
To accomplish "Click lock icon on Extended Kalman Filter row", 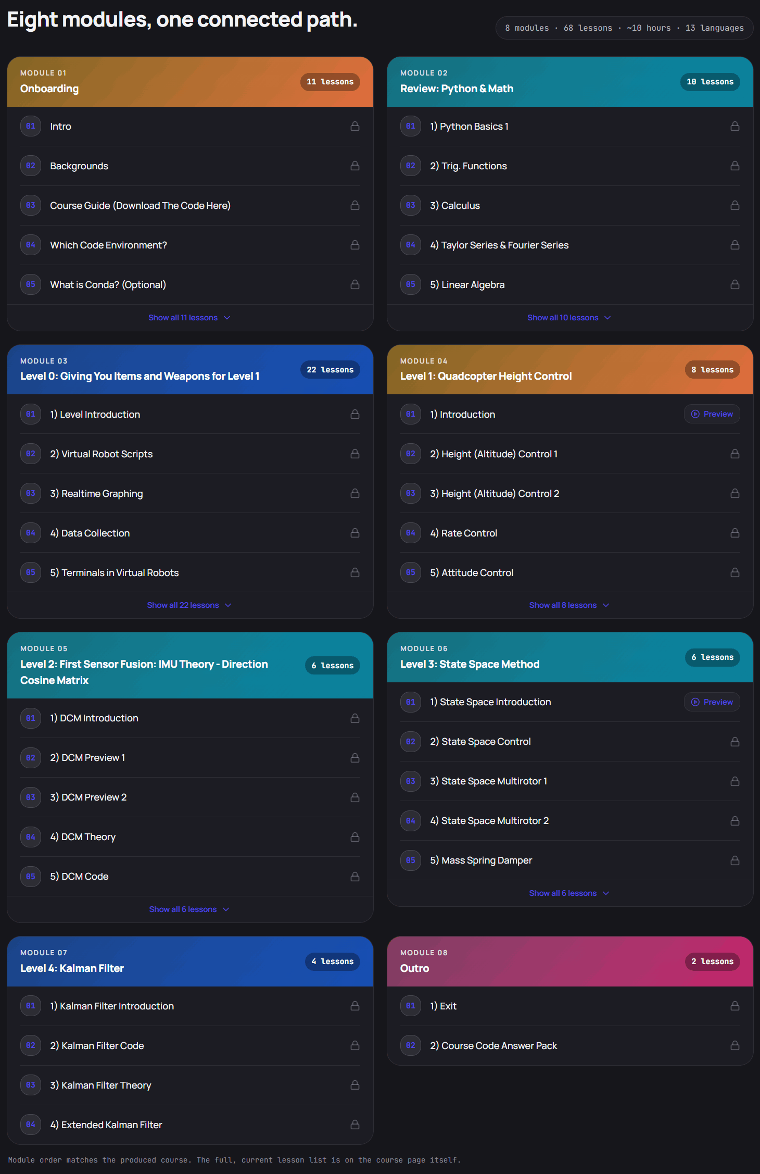I will (x=355, y=1125).
